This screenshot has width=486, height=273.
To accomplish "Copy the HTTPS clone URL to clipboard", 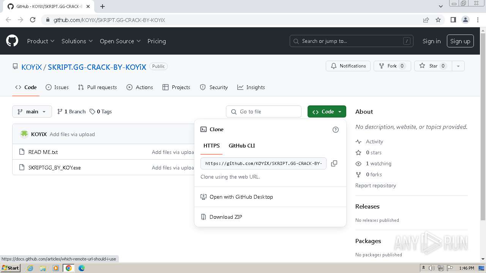I will pos(334,163).
